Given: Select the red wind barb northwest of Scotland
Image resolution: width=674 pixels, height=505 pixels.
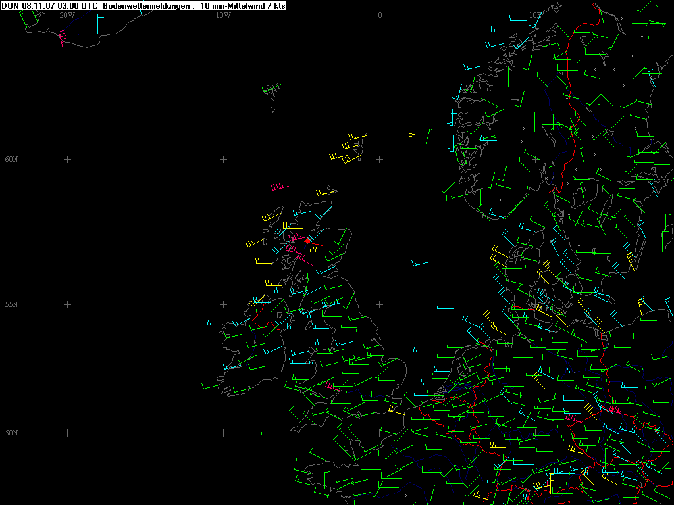Looking at the screenshot, I should 280,188.
